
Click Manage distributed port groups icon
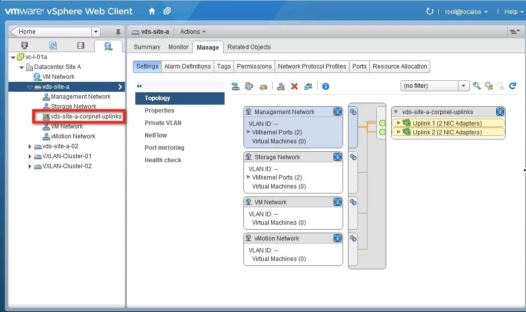[x=249, y=86]
